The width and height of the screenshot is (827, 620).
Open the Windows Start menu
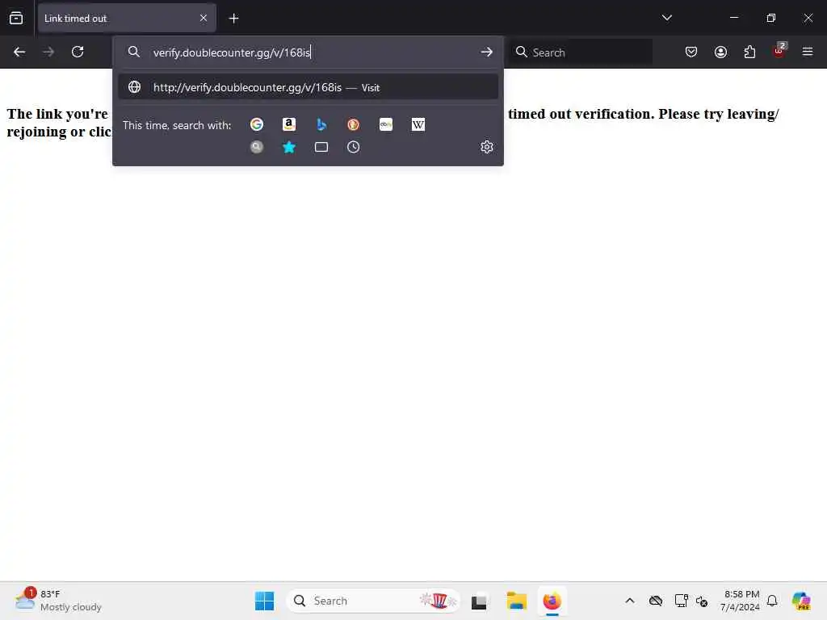[x=264, y=601]
